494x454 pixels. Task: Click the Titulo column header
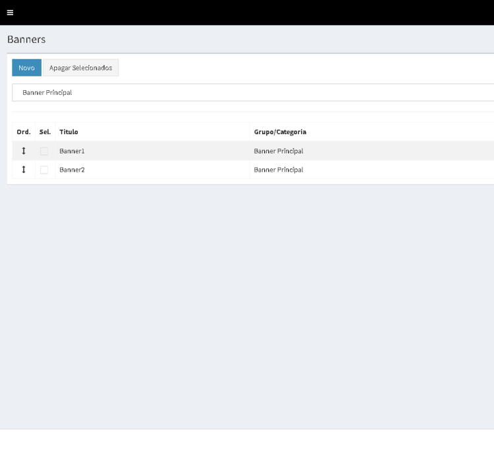click(x=69, y=132)
